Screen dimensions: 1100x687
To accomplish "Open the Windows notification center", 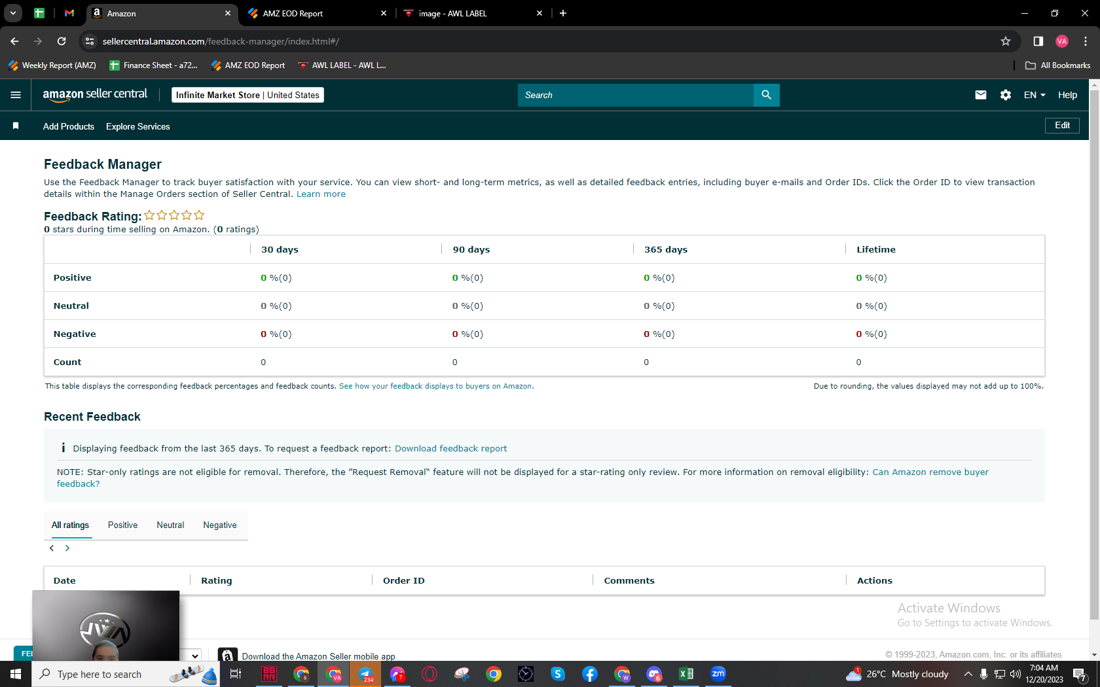I will coord(1080,674).
